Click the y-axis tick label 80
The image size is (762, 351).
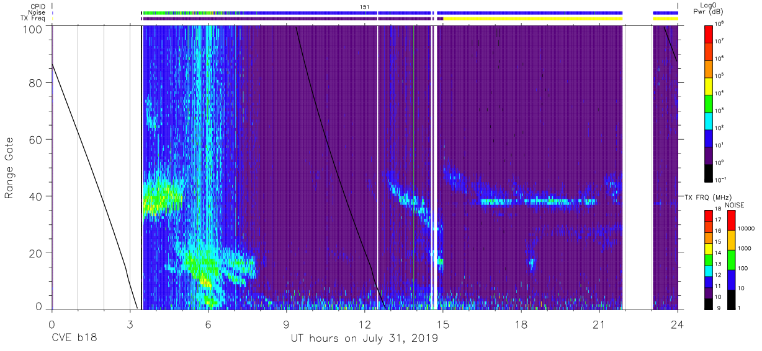click(x=37, y=82)
